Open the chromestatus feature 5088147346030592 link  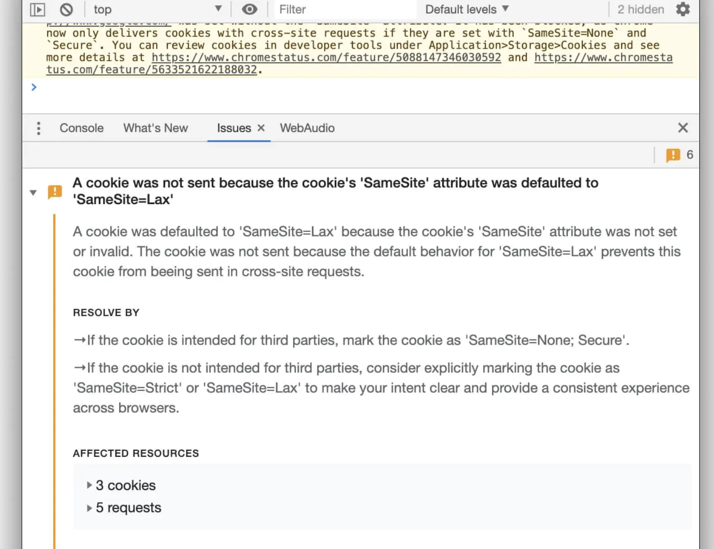point(326,57)
